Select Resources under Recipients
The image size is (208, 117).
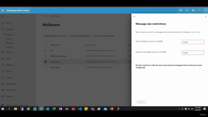(10, 43)
